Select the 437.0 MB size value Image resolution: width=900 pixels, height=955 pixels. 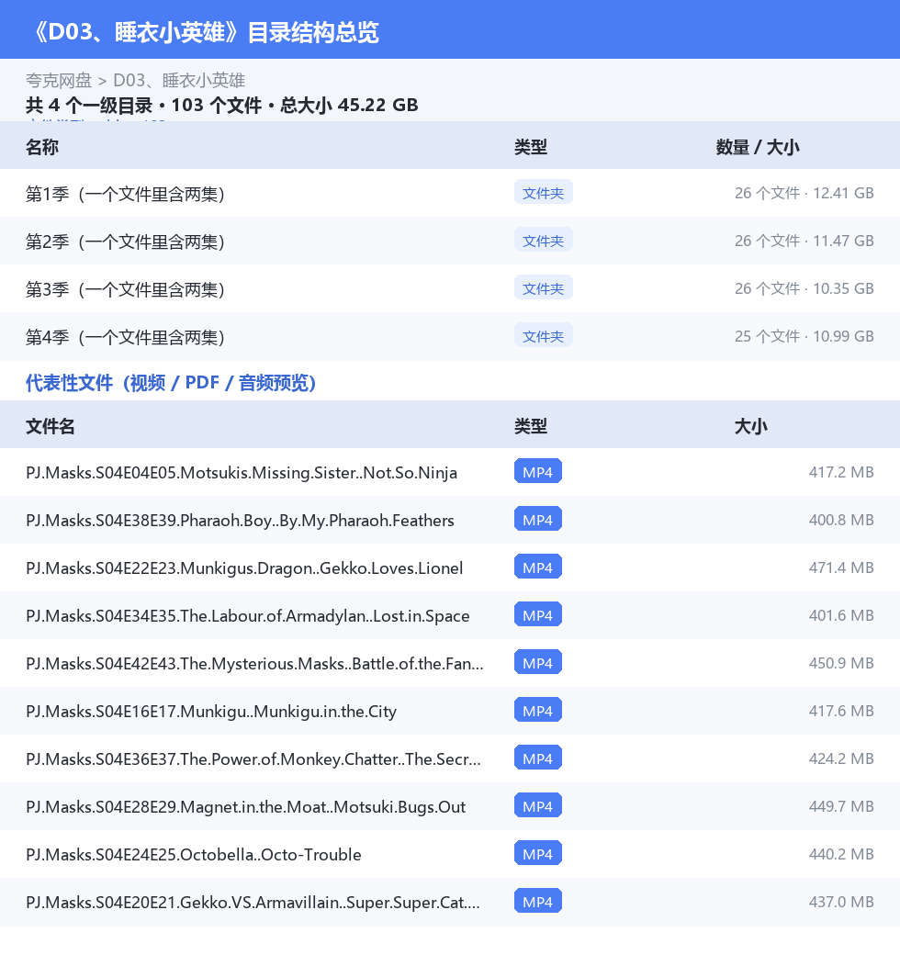point(841,902)
